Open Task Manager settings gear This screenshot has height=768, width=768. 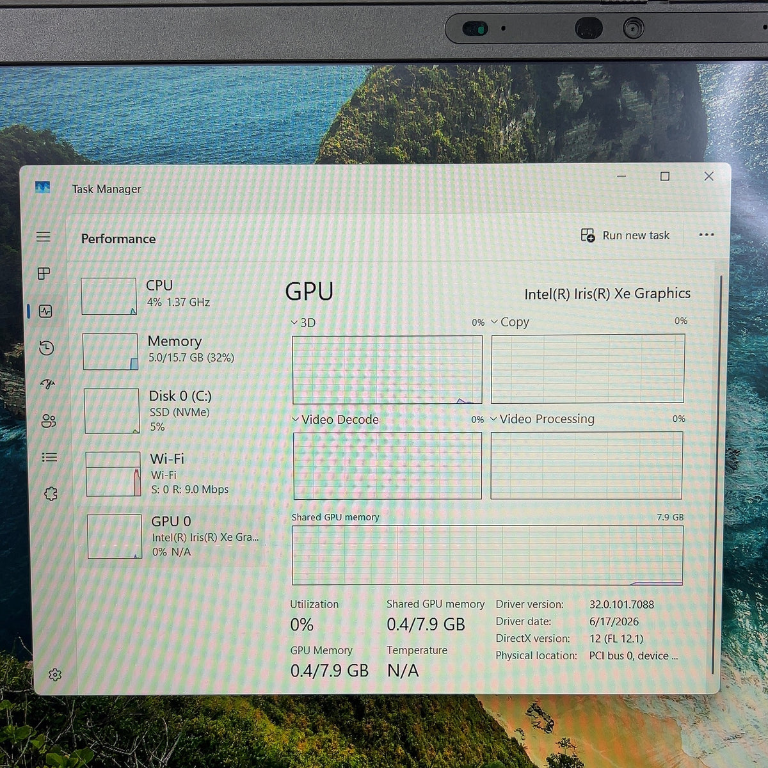(55, 675)
